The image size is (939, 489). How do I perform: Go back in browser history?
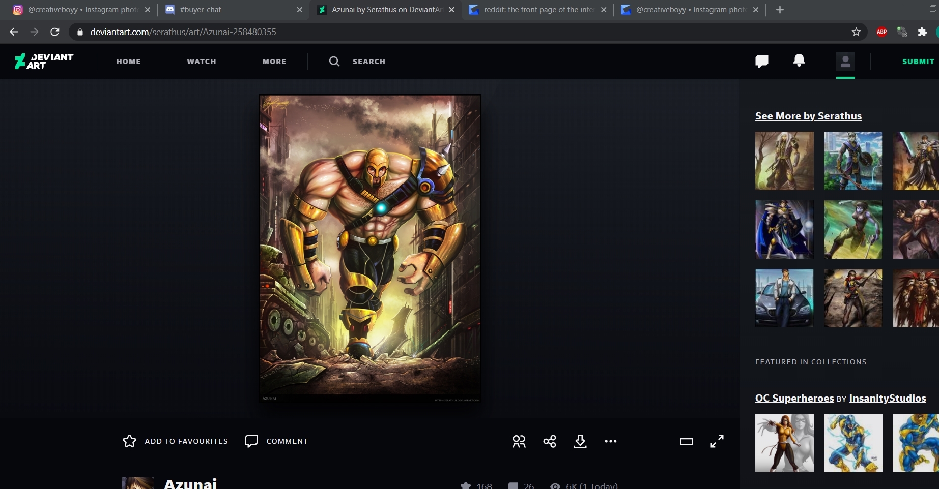coord(14,32)
